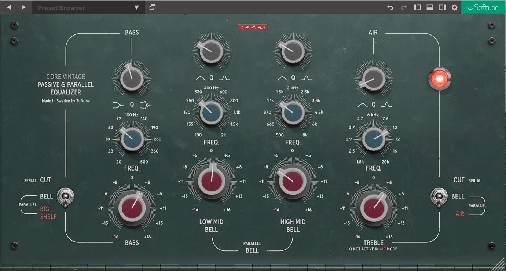Flip the right CUT/BELL toggle switch
506x271 pixels.
tap(439, 197)
